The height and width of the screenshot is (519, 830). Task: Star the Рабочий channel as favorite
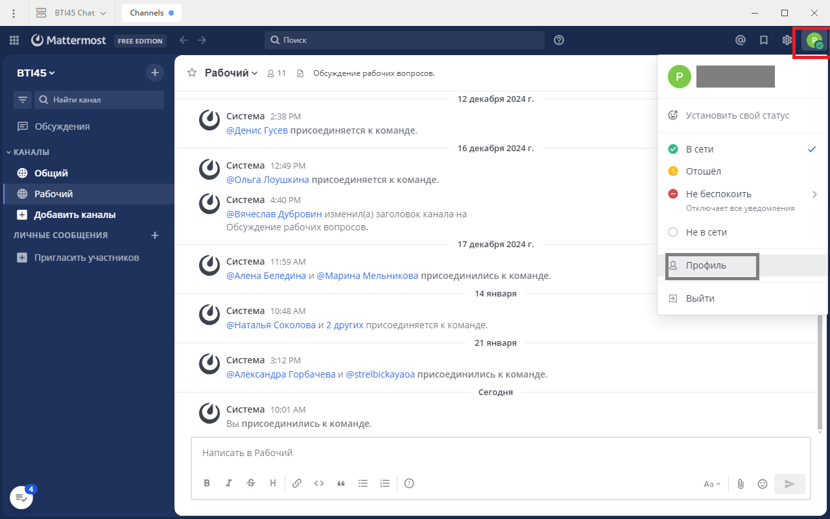(x=192, y=73)
